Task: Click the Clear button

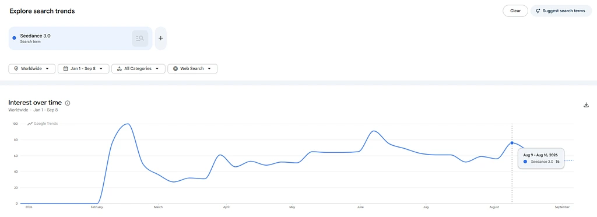Action: (515, 10)
